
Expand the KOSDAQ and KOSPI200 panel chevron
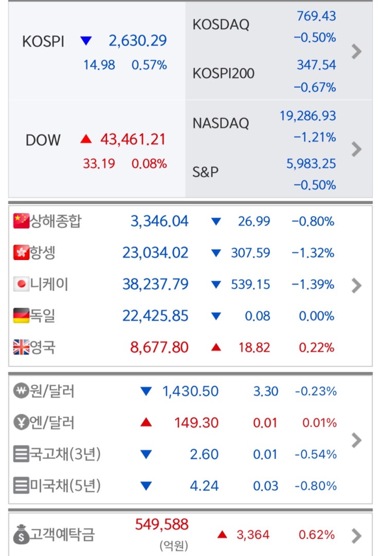click(x=356, y=51)
